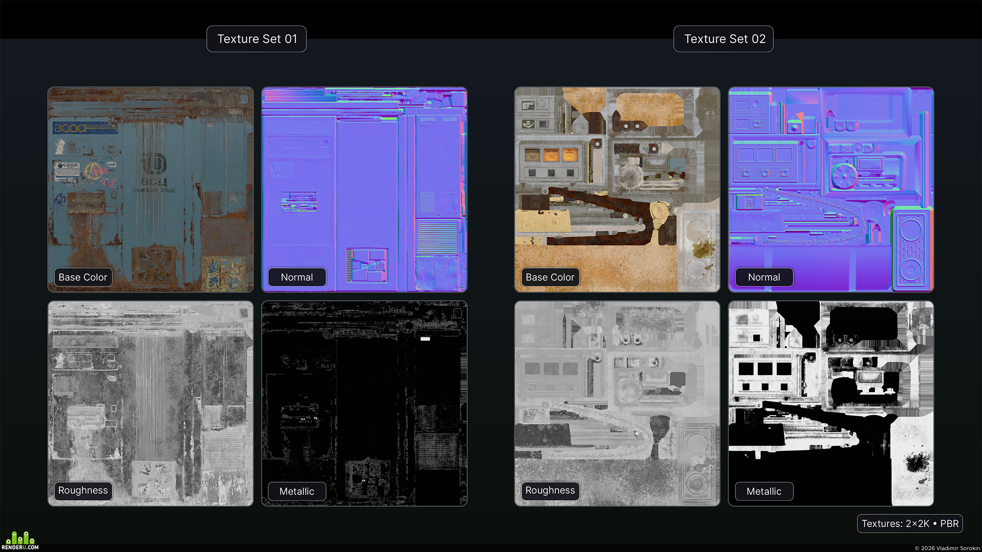Open Set 02 Roughness map thumbnail
Viewport: 982px width, 552px height.
point(617,403)
